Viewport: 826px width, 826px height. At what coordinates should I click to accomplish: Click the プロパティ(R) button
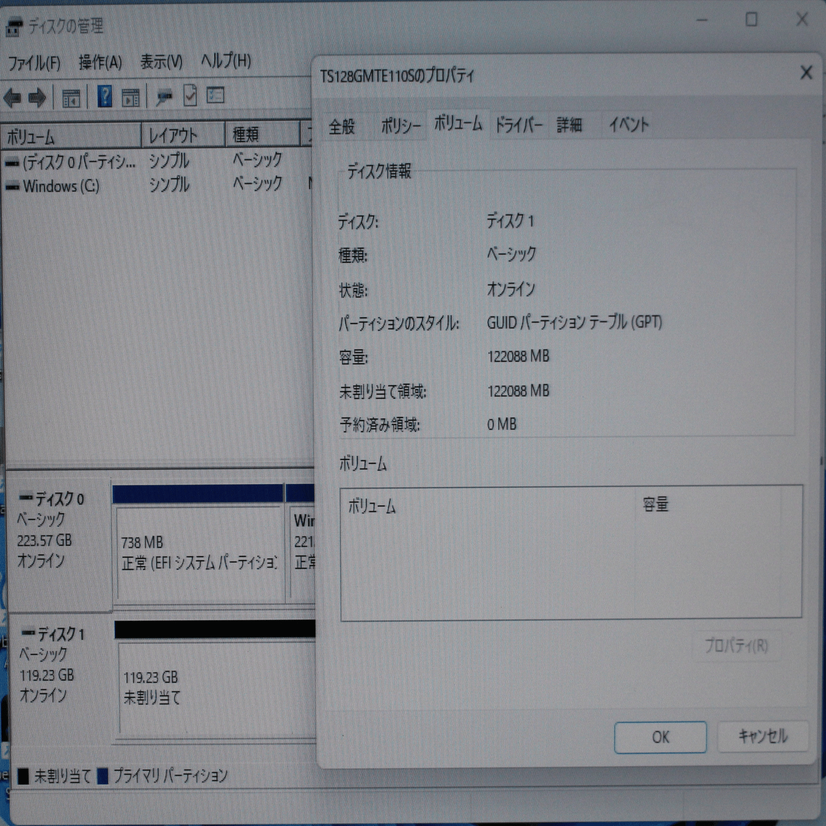click(x=737, y=646)
